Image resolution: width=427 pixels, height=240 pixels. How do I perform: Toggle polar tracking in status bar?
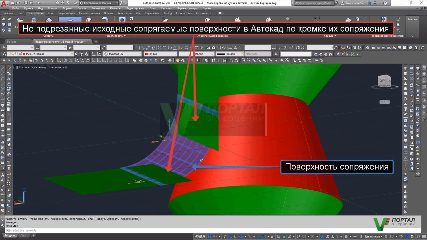tap(241, 237)
